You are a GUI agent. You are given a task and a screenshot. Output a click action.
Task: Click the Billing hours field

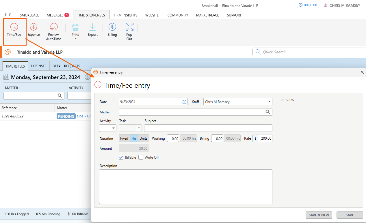[x=217, y=138]
